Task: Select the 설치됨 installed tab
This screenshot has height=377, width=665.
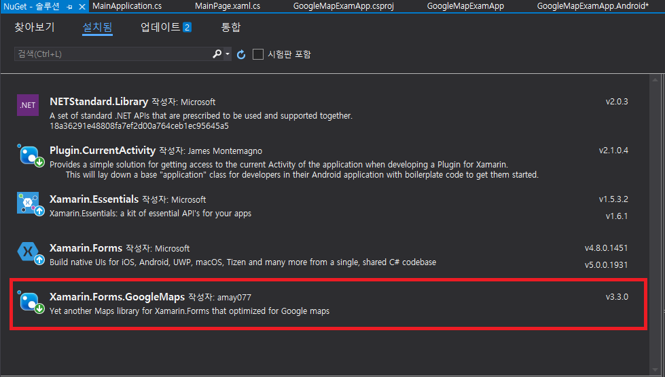Action: click(x=97, y=27)
